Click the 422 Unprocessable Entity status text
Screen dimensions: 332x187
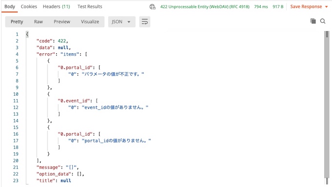tap(205, 7)
